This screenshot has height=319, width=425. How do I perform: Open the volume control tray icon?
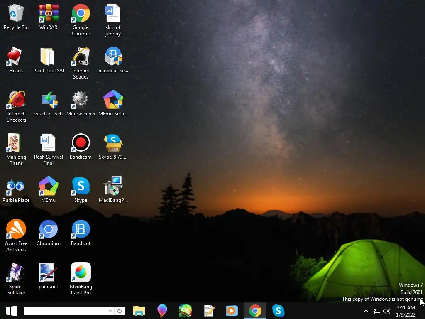coord(387,311)
